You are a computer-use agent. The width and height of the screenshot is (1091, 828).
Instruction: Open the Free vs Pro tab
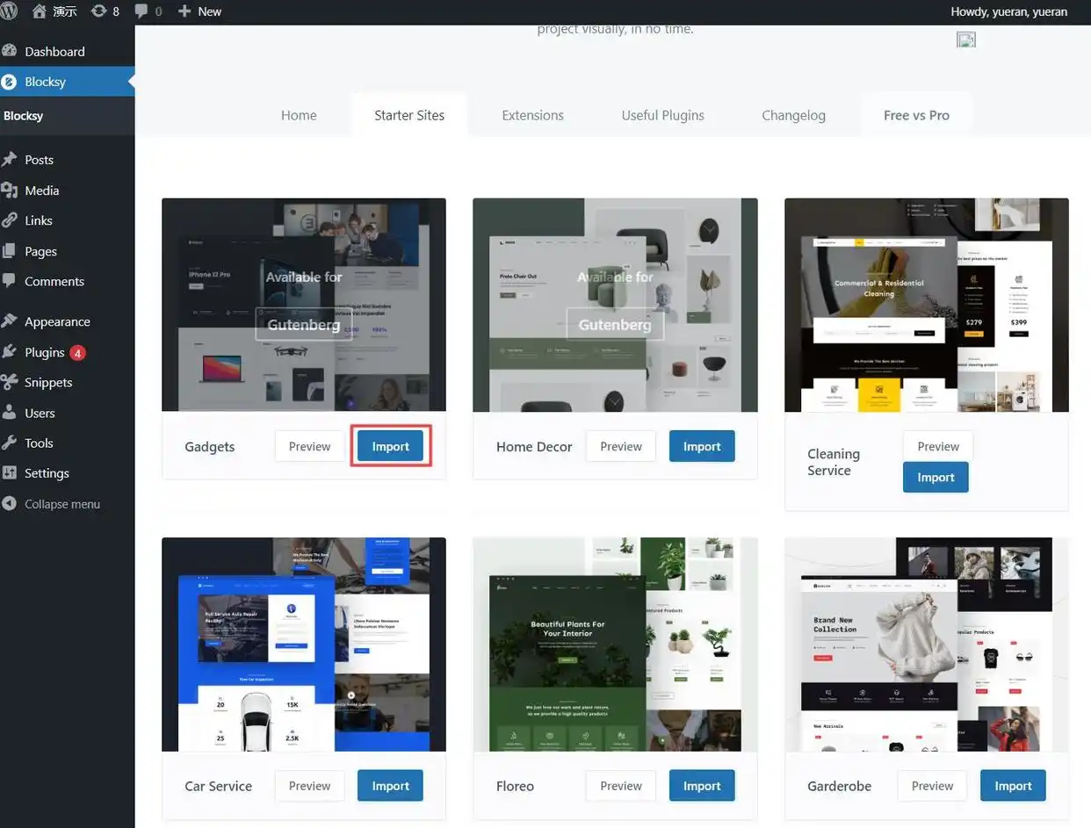[x=916, y=115]
